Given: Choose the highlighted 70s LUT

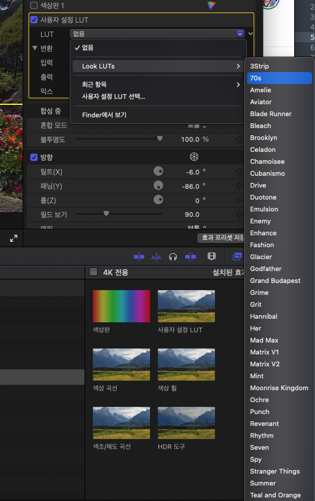Looking at the screenshot, I should coord(279,78).
